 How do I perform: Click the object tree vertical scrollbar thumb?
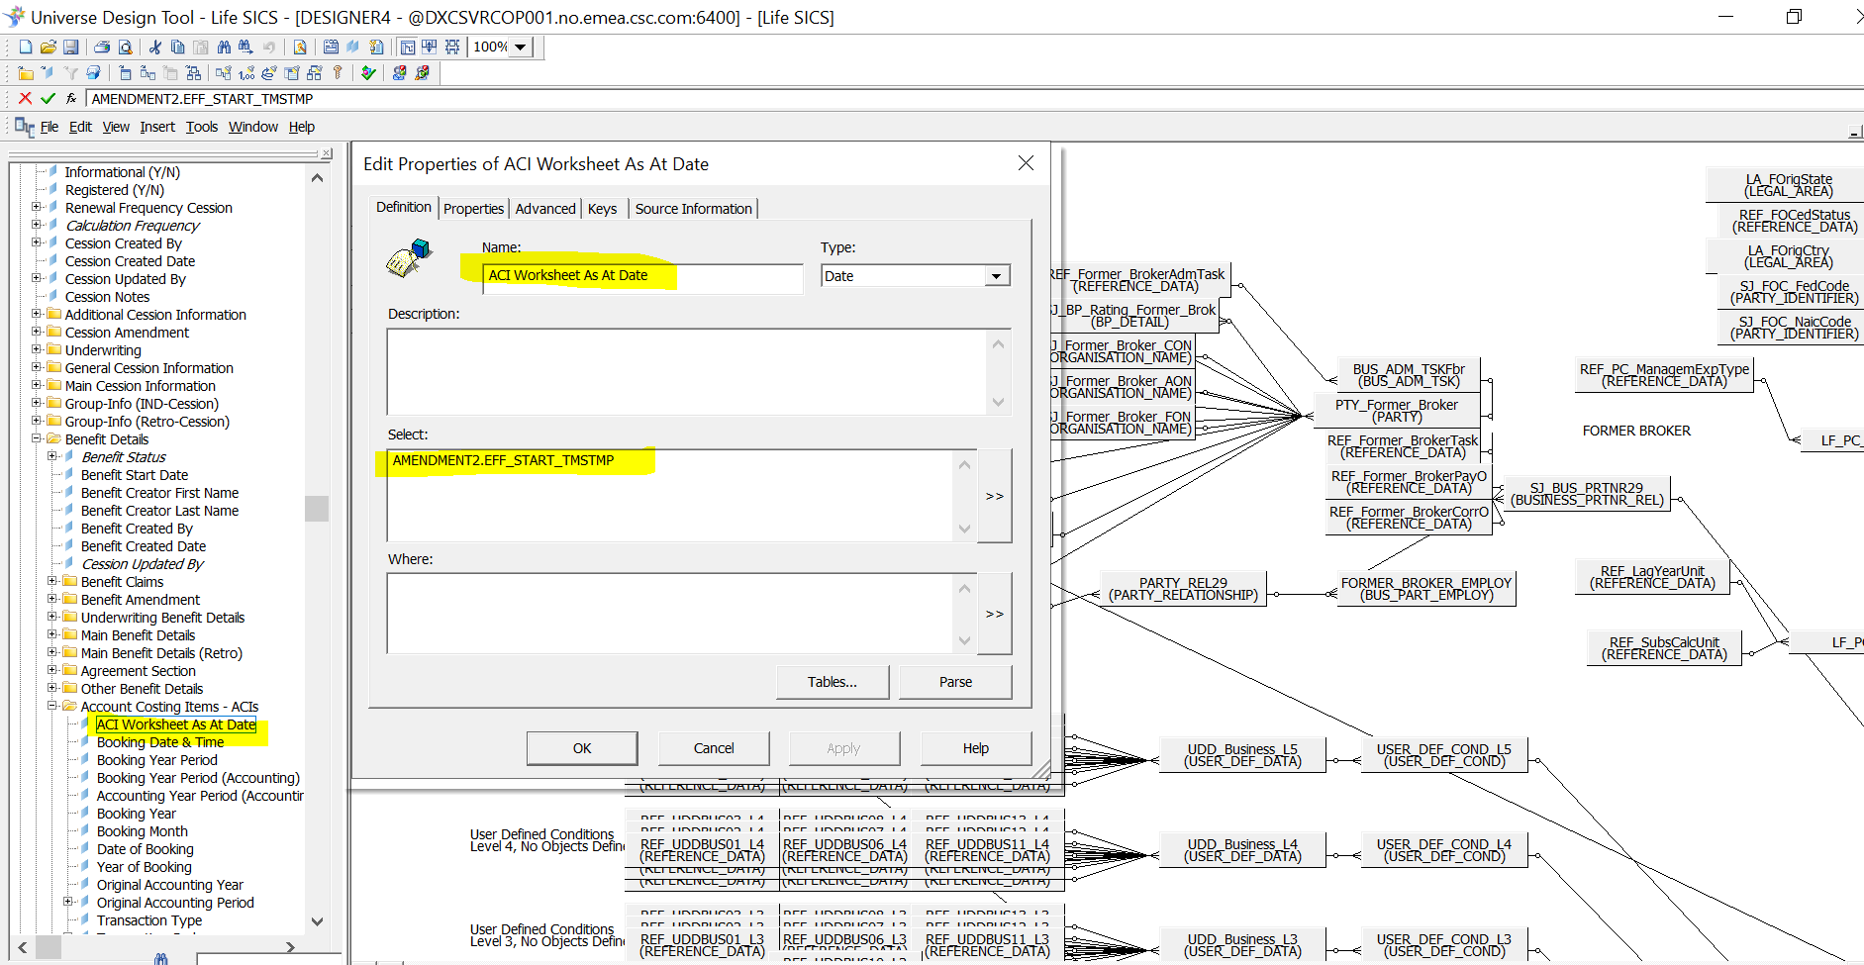[317, 508]
